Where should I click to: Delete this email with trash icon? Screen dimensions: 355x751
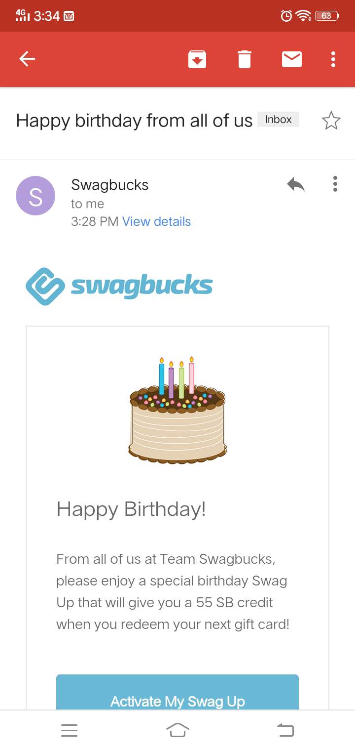tap(245, 60)
